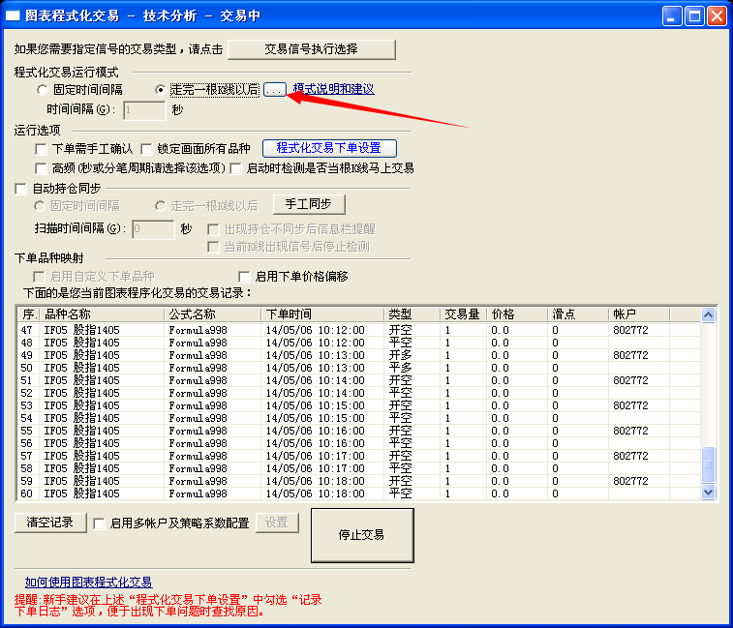The width and height of the screenshot is (733, 628).
Task: Close the 图表程式化交易 window
Action: click(x=717, y=15)
